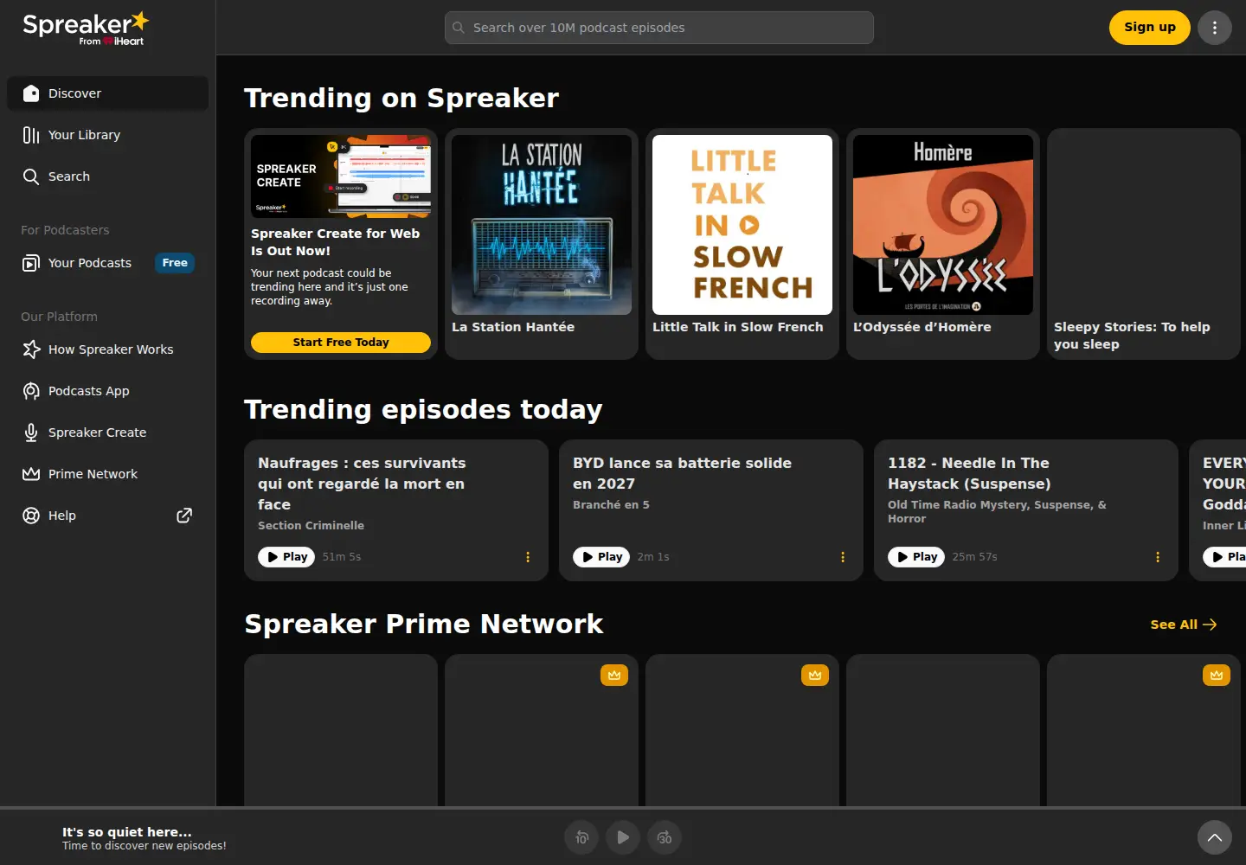Open Little Talk in Slow French cover
1246x865 pixels.
coord(742,225)
